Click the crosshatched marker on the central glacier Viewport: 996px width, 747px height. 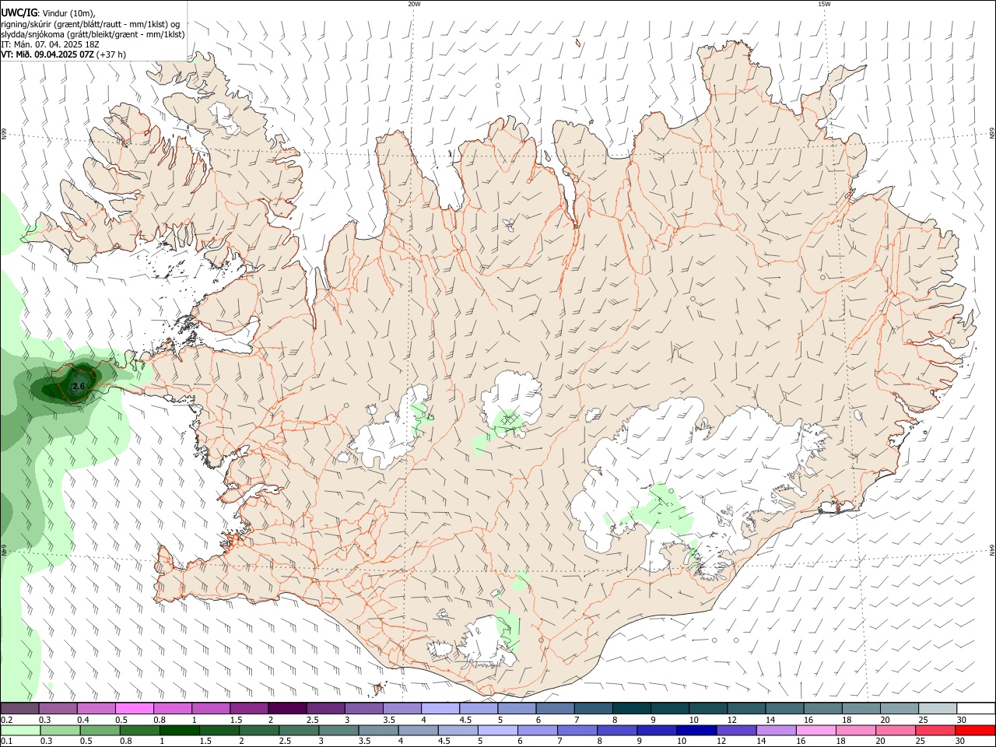click(509, 419)
